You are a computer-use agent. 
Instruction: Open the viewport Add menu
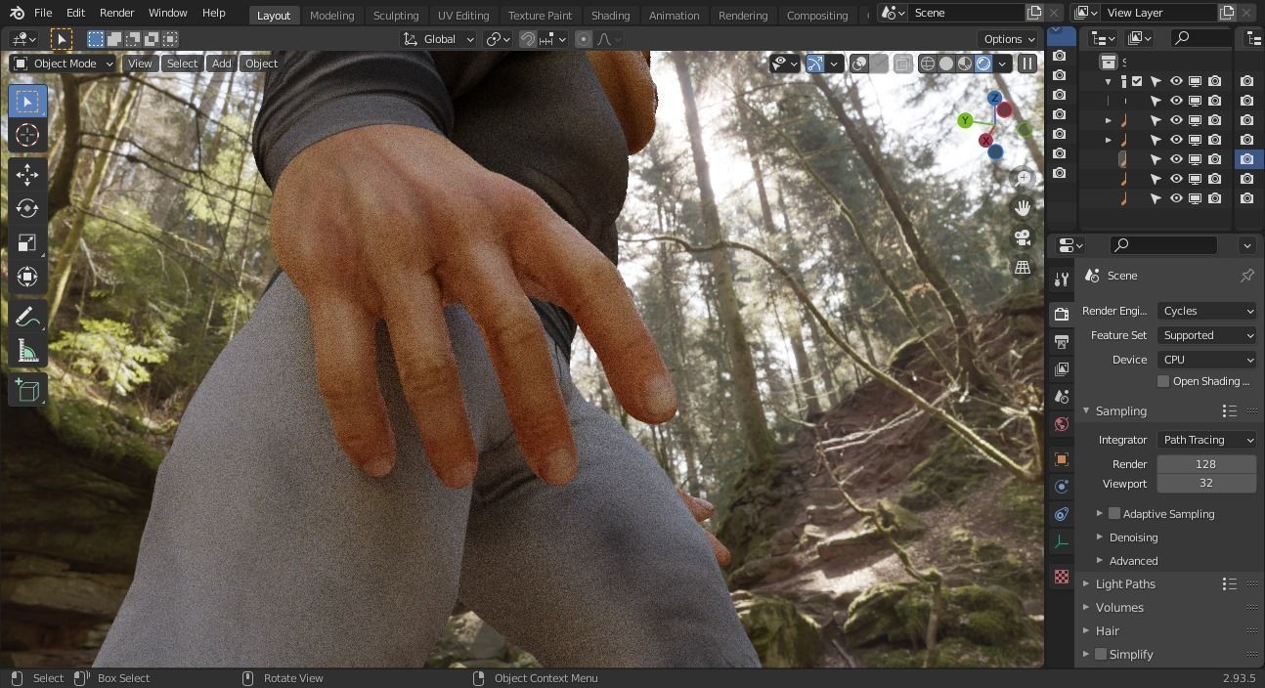pyautogui.click(x=222, y=64)
